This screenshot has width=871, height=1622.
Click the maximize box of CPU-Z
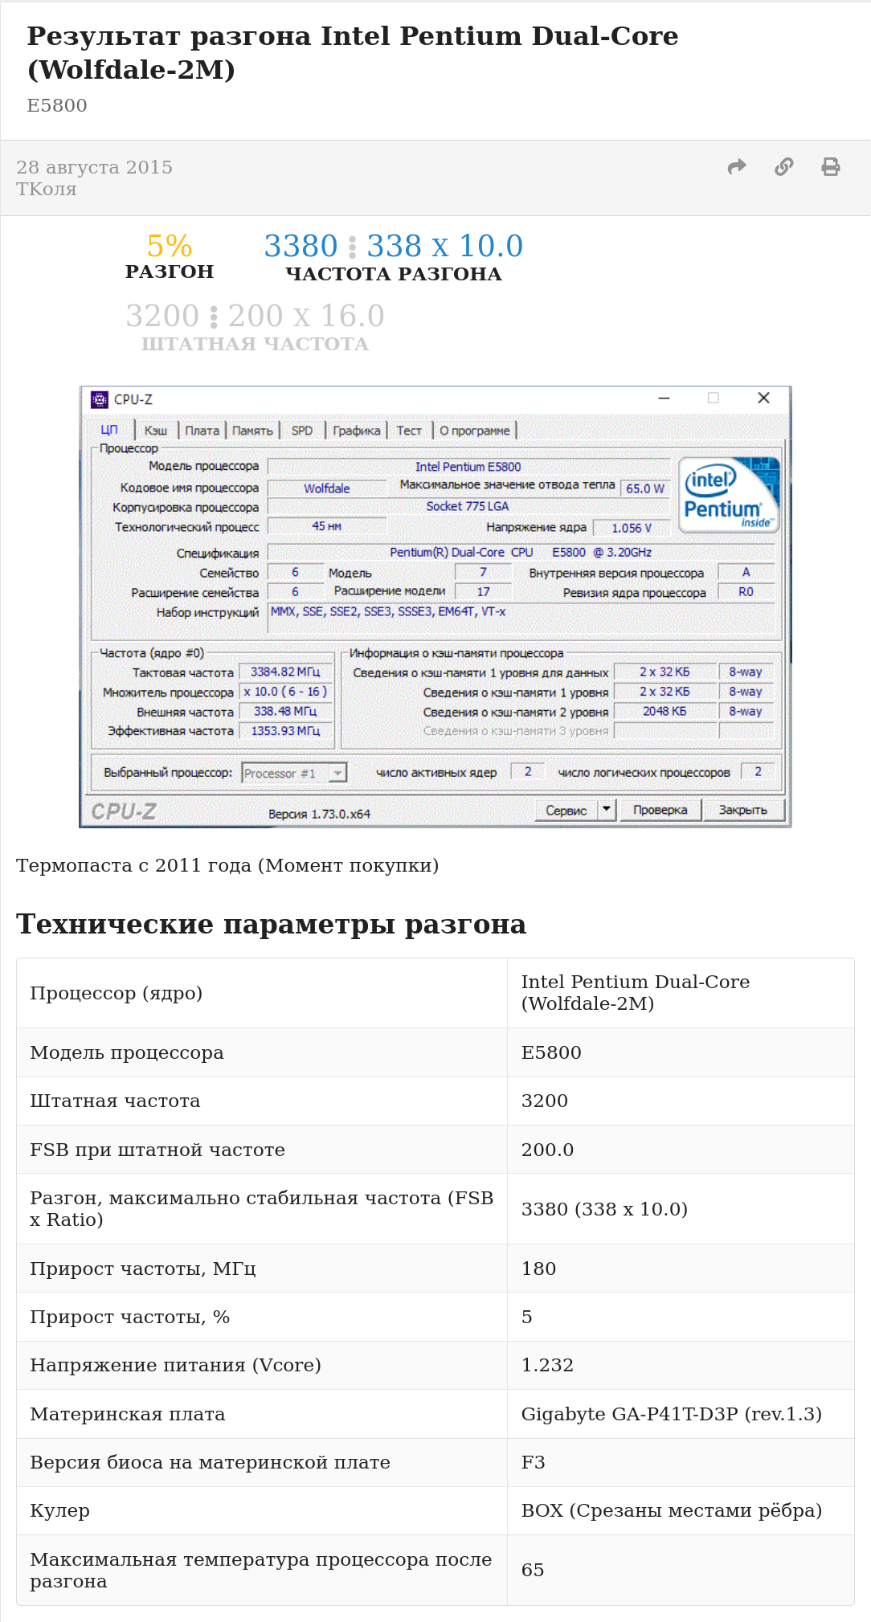[x=713, y=398]
